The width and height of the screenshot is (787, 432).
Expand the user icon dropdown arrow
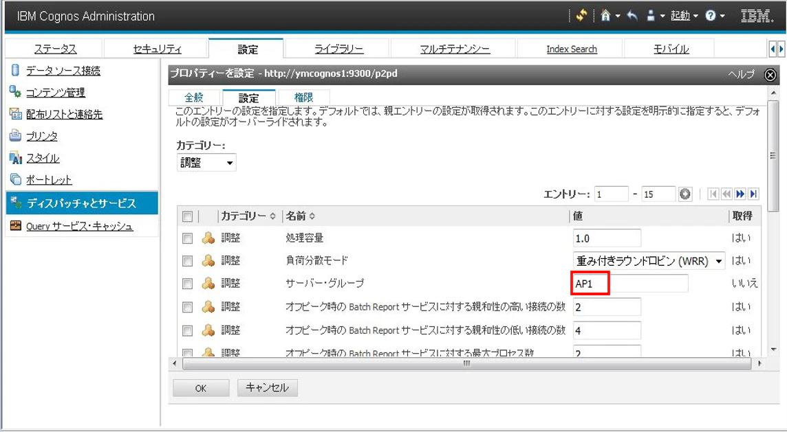pos(662,16)
